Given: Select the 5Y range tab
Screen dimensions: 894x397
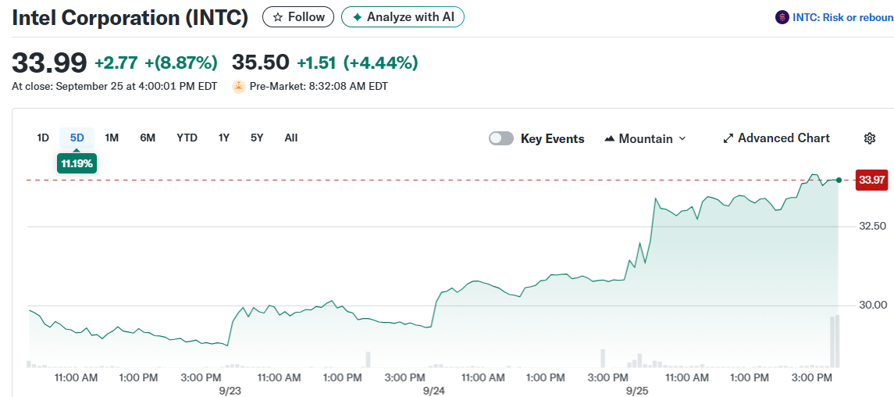Looking at the screenshot, I should 257,138.
